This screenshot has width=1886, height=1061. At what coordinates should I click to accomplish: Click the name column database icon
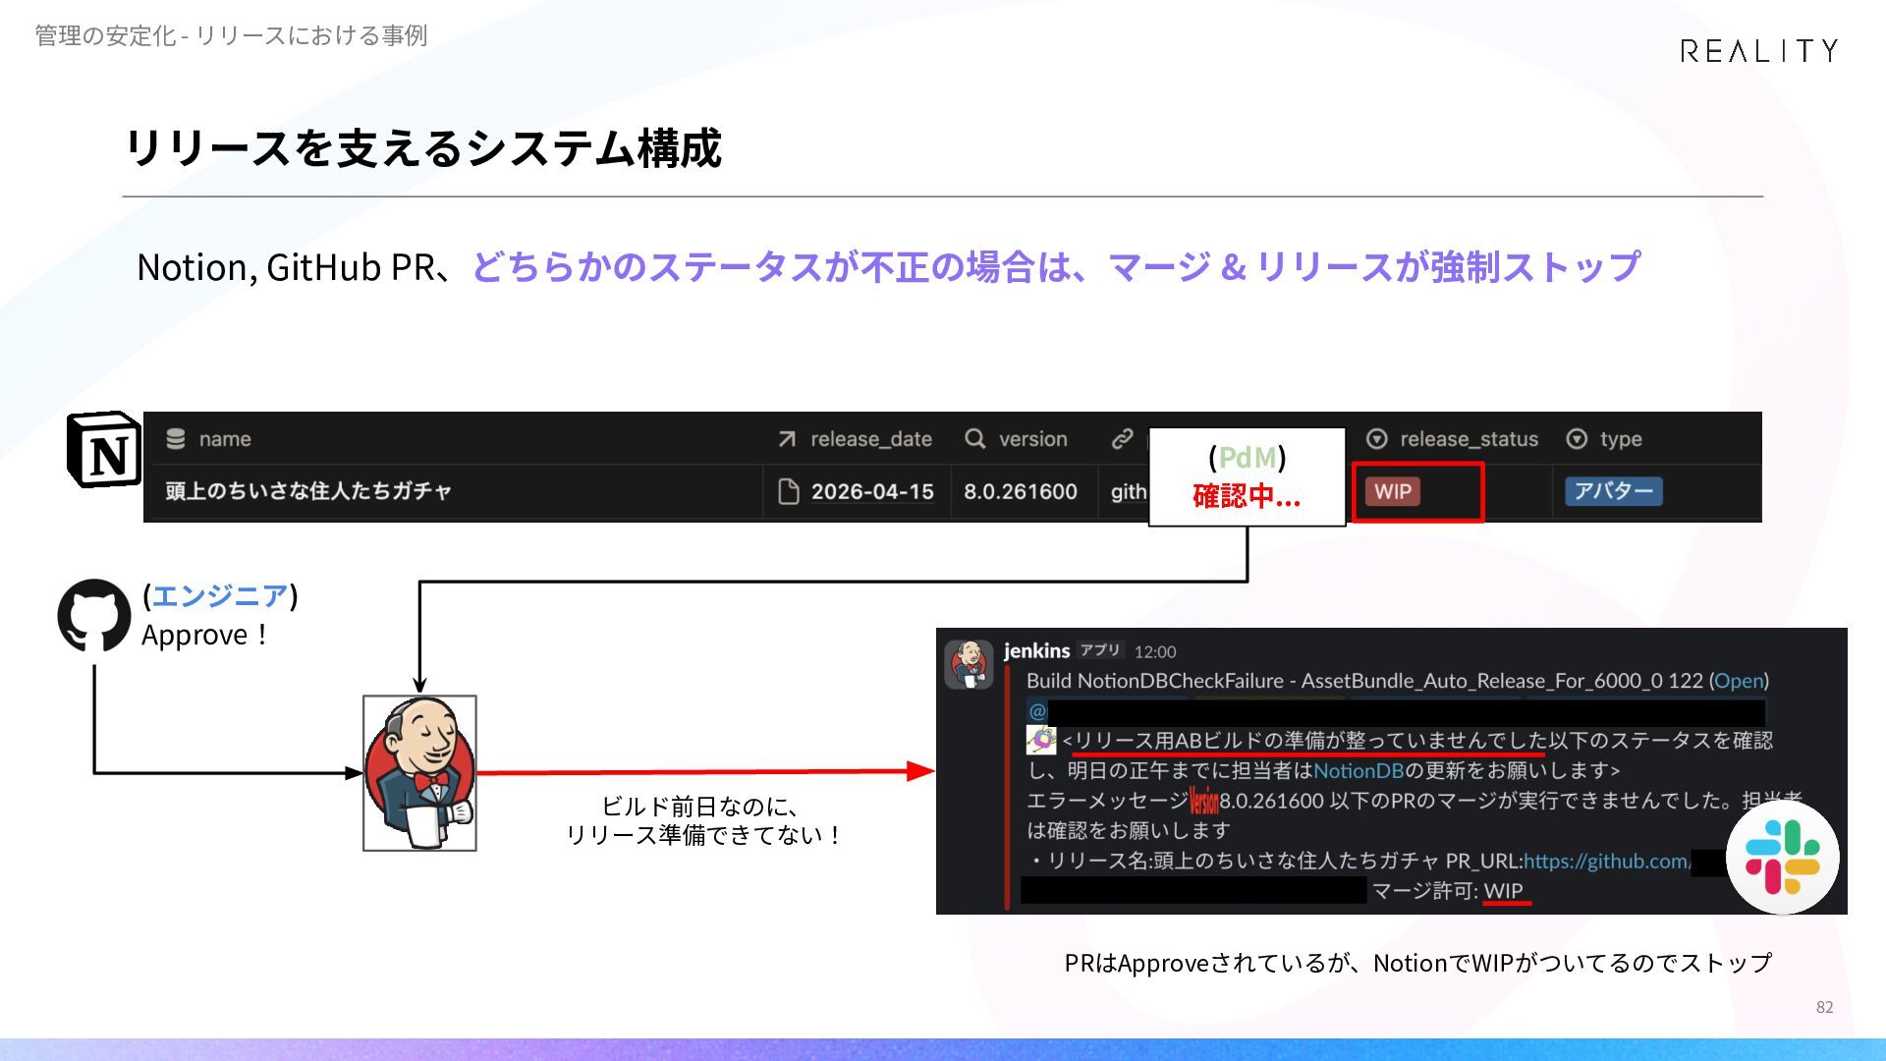[x=176, y=439]
